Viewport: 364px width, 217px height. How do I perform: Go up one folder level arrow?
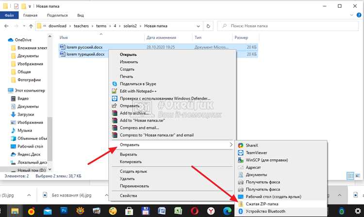(31, 26)
